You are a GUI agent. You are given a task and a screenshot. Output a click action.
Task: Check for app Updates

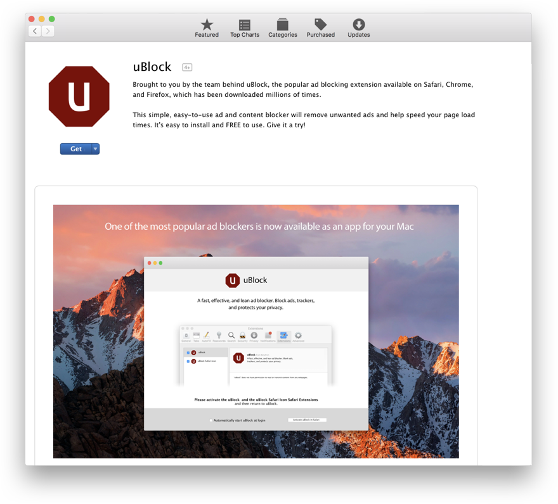pos(359,28)
